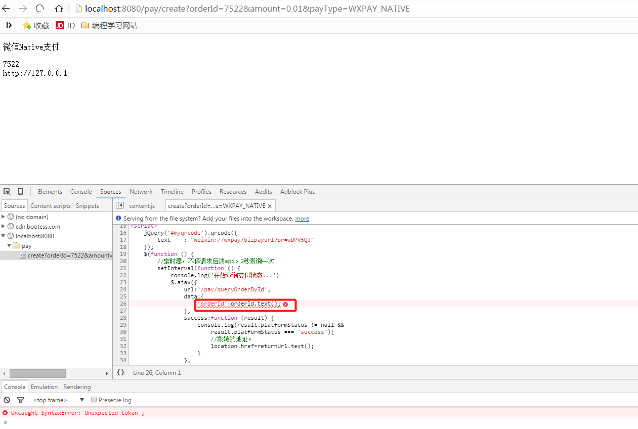This screenshot has width=638, height=429.
Task: Toggle device mode phone icon
Action: 21,192
